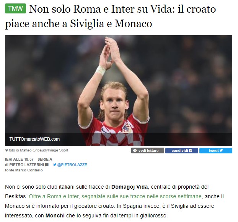
Task: Share via the 'condividi' button label
Action: click(x=180, y=151)
